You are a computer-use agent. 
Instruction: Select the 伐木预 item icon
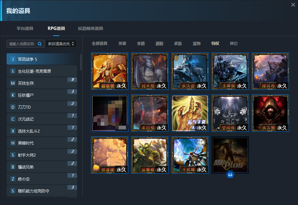click(150, 71)
